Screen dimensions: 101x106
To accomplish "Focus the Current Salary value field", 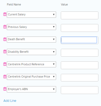I will click(80, 15).
